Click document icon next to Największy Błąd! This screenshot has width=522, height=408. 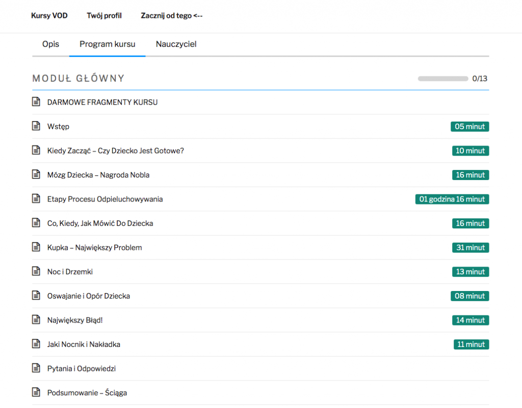click(x=36, y=320)
